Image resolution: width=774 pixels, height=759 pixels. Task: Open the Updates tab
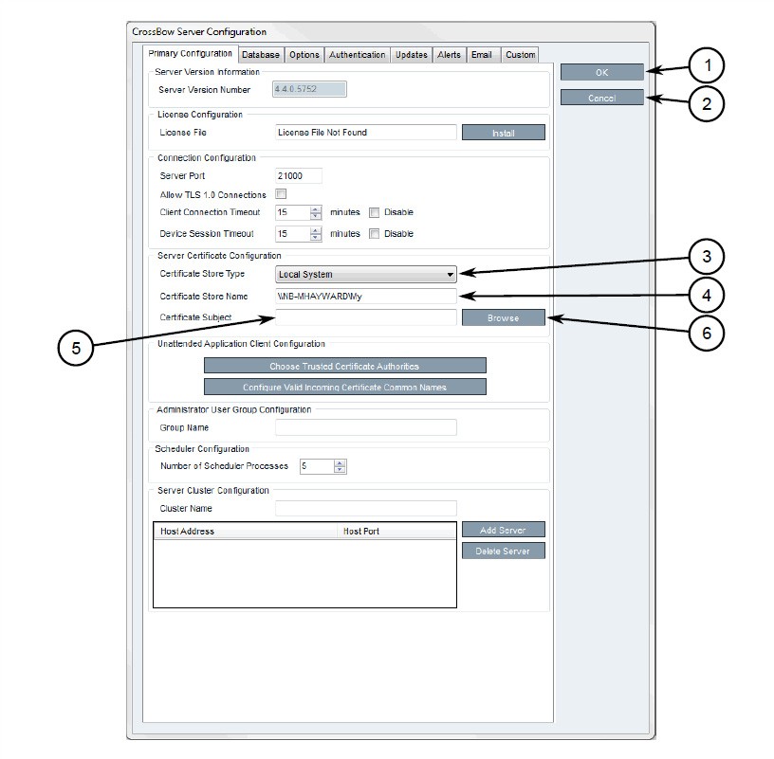pos(412,55)
